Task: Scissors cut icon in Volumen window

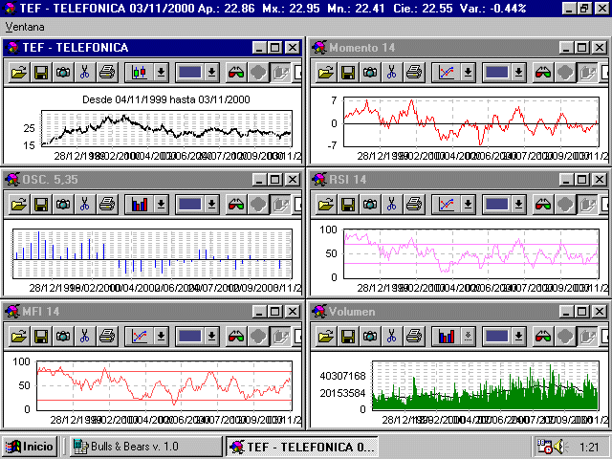Action: [x=392, y=336]
